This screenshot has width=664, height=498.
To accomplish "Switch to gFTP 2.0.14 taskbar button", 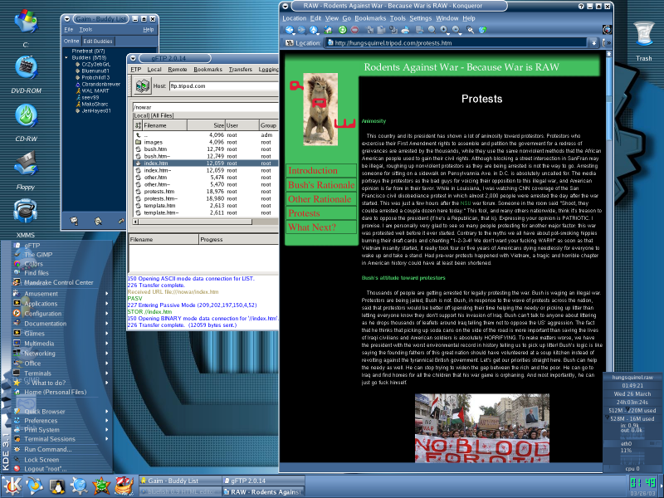I will point(263,481).
